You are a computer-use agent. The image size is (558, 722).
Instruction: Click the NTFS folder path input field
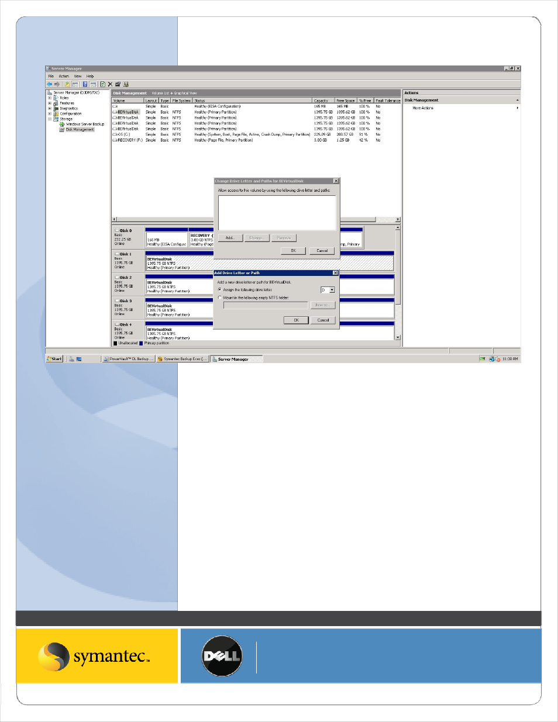tap(266, 305)
